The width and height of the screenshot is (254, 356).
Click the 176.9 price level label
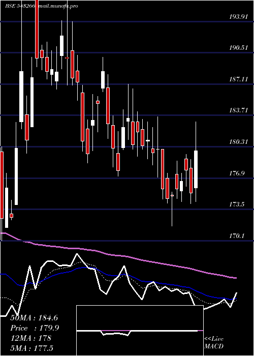point(237,173)
